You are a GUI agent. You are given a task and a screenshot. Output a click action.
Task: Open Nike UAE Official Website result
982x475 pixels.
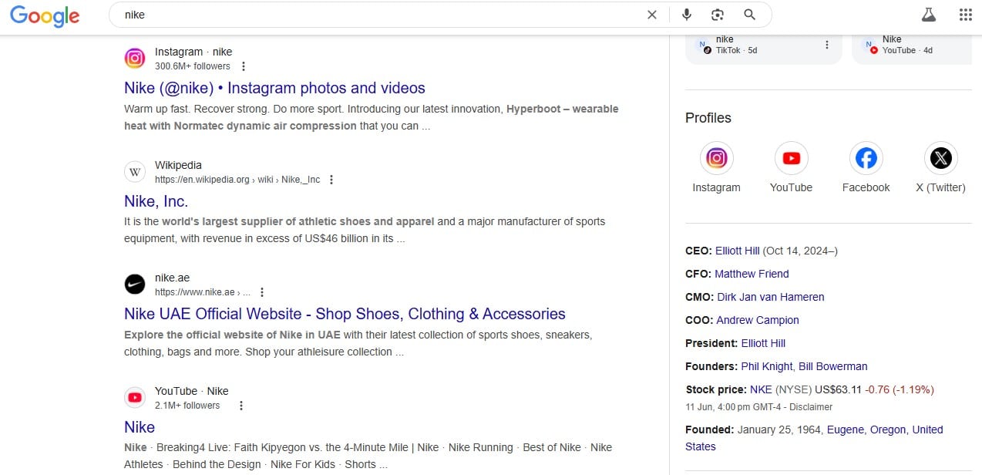(345, 314)
